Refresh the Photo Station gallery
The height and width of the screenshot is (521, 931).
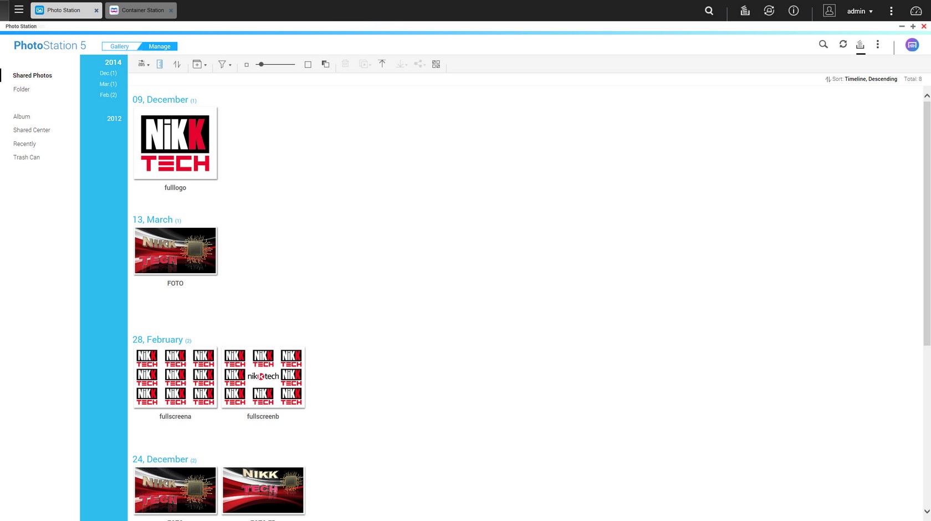click(x=843, y=44)
